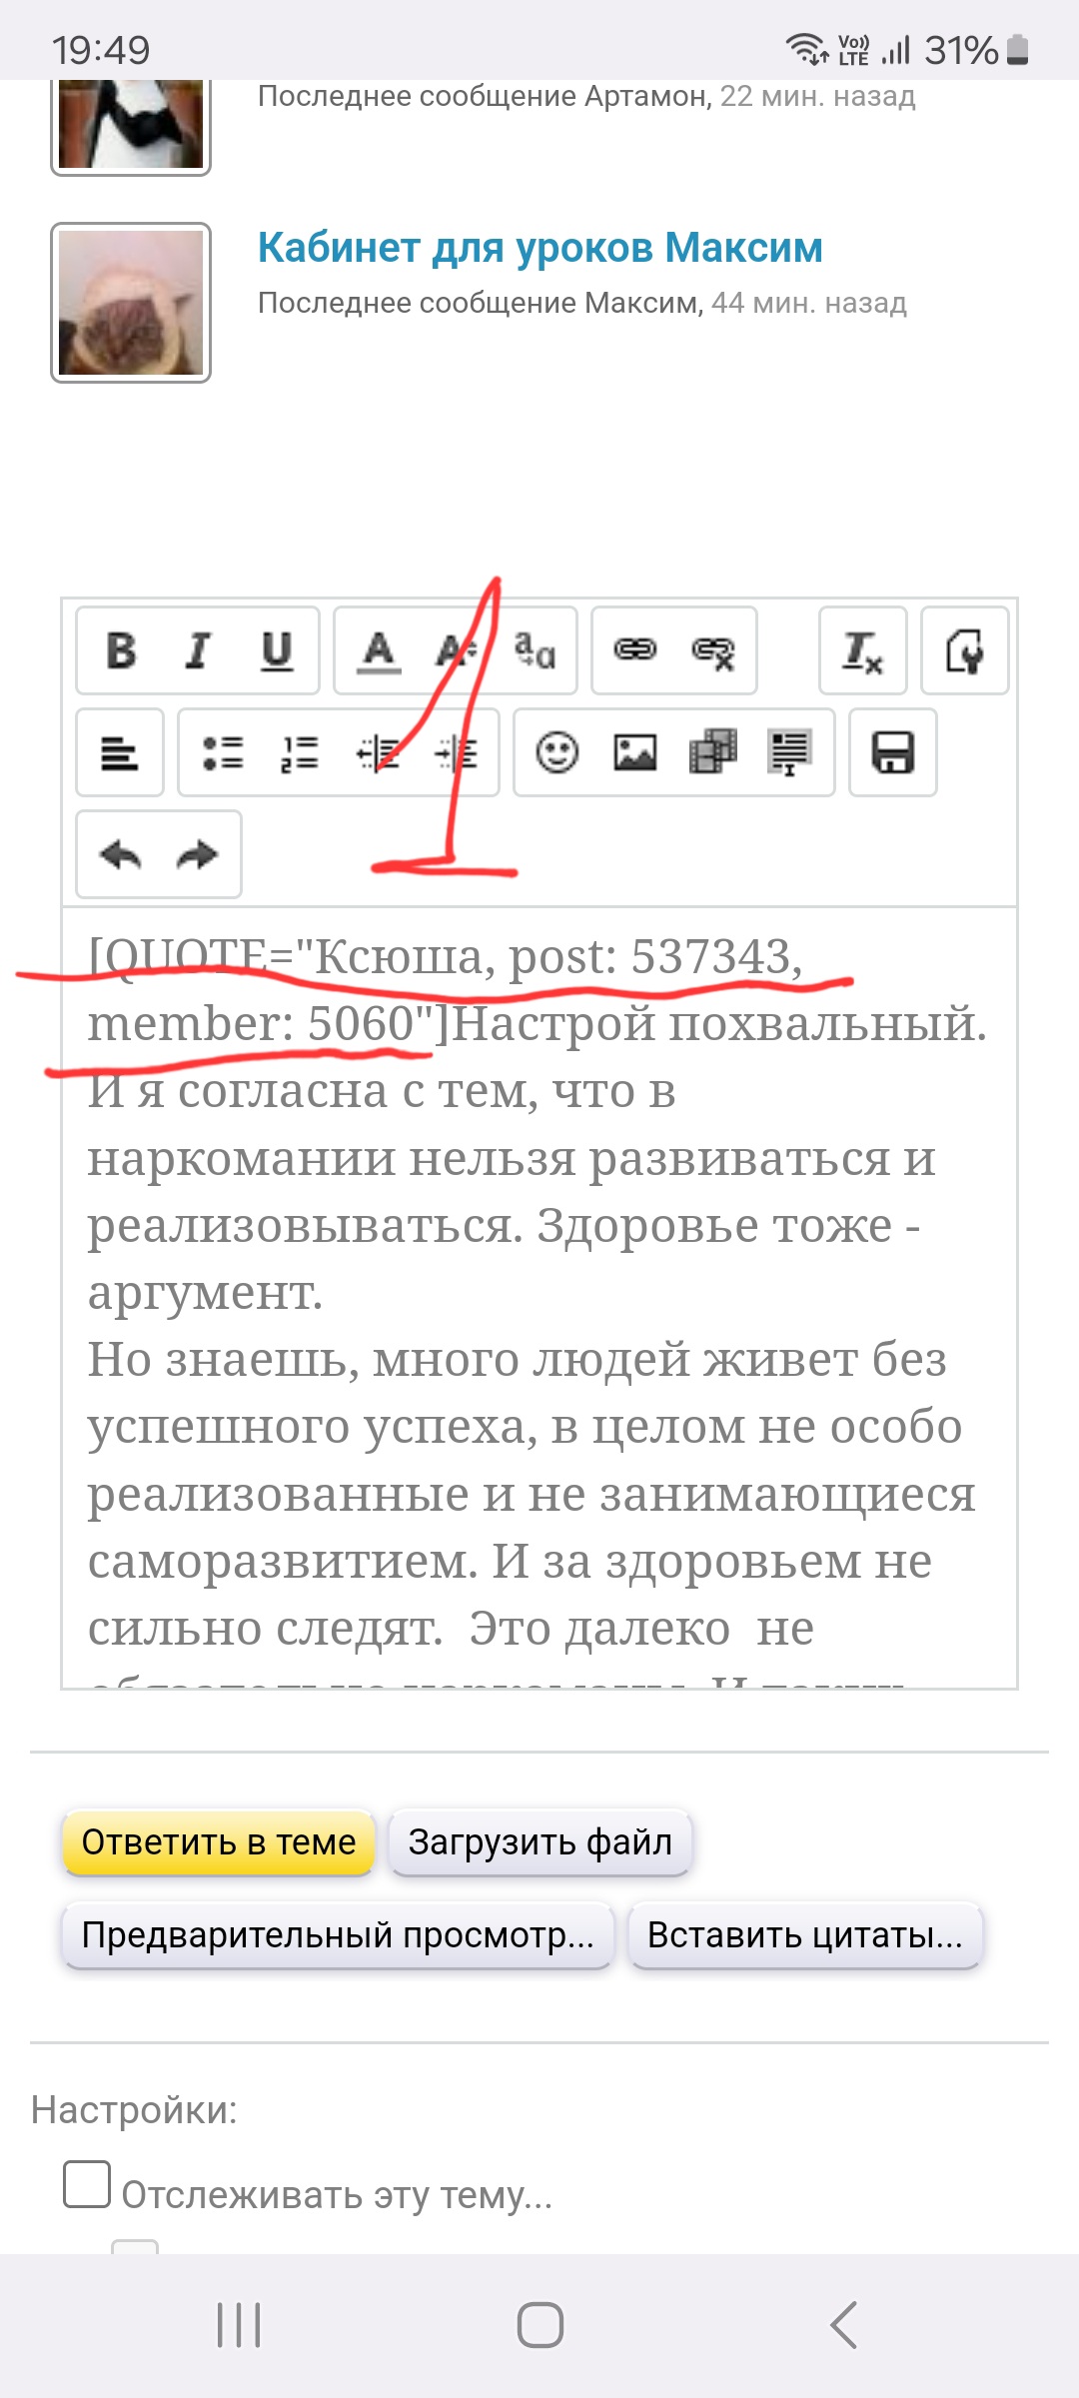Apply underline formatting to text
1079x2398 pixels.
pyautogui.click(x=277, y=651)
